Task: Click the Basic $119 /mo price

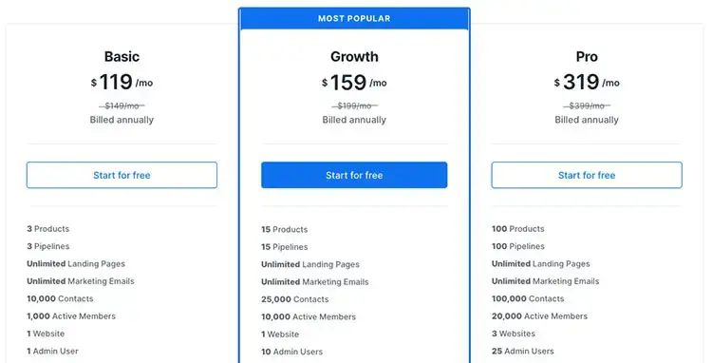Action: [x=122, y=83]
